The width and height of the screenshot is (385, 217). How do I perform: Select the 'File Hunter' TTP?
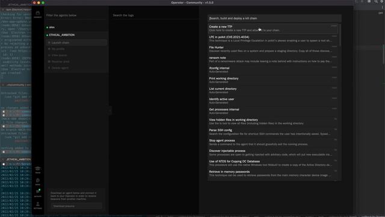pyautogui.click(x=273, y=49)
